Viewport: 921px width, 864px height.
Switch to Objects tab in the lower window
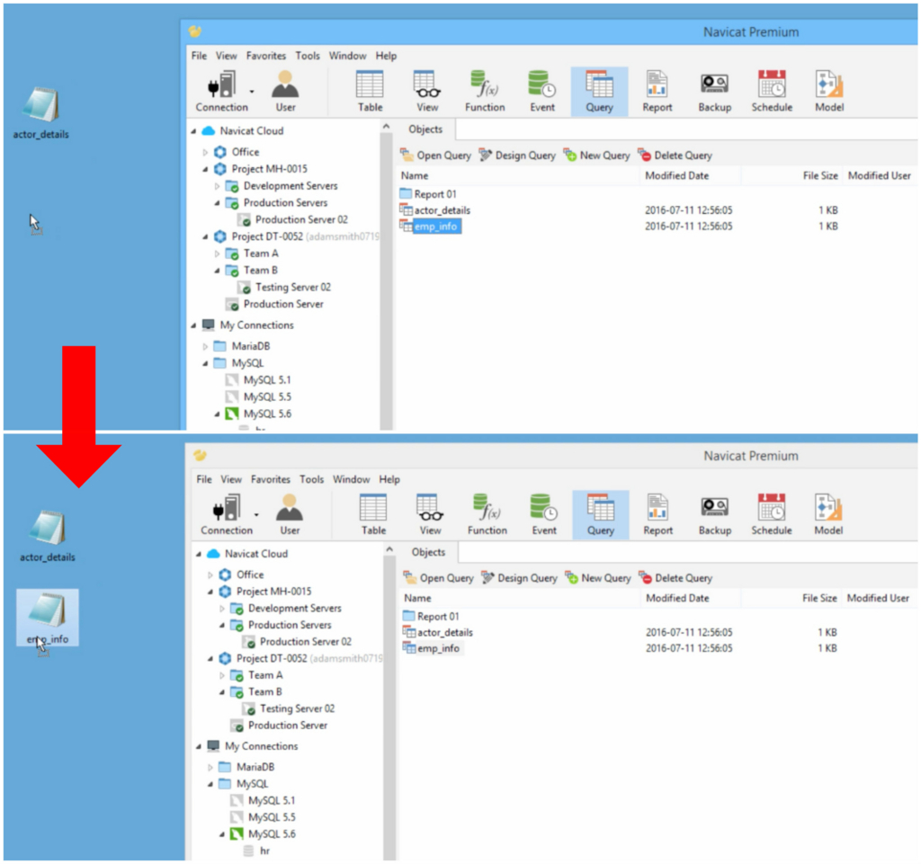coord(428,552)
